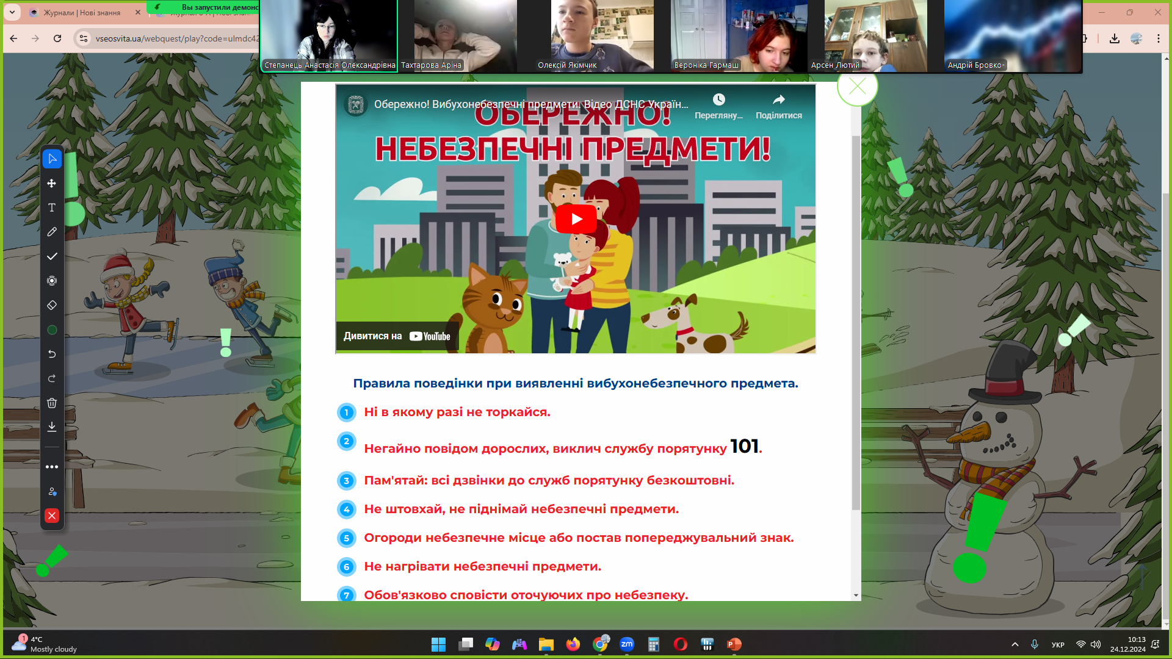Open the browser three-dot menu

click(x=1159, y=38)
